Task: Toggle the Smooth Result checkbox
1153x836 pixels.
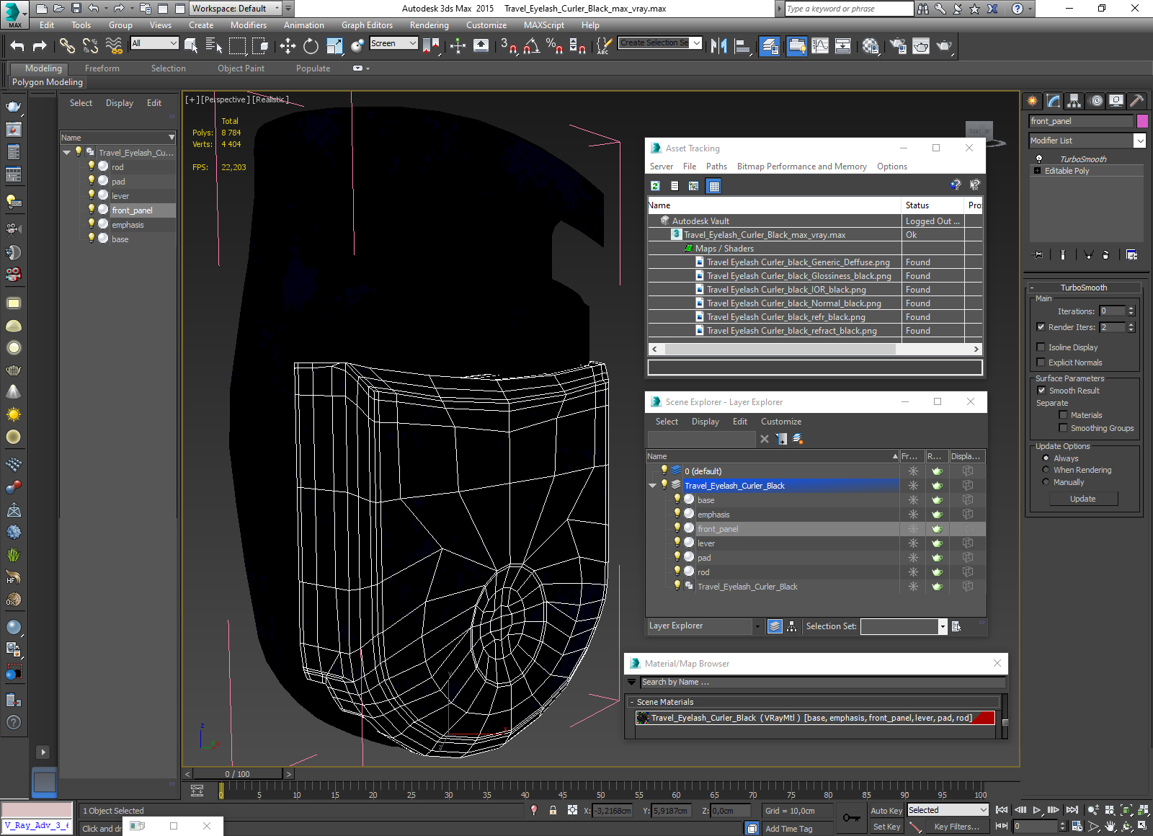Action: (x=1041, y=390)
